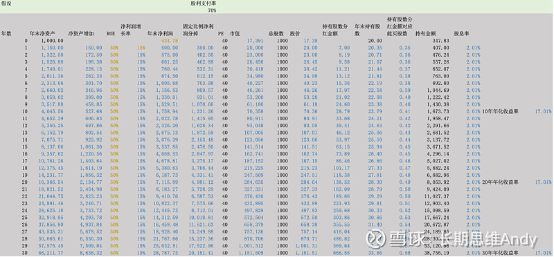Screen dimensions: 554x257
Task: Select the 股息率 column header
Action: 461,34
